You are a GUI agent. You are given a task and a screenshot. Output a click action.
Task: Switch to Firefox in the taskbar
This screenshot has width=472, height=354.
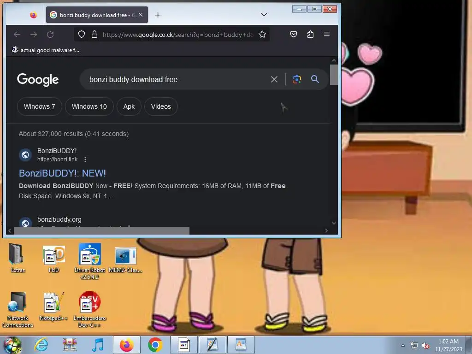pyautogui.click(x=127, y=345)
